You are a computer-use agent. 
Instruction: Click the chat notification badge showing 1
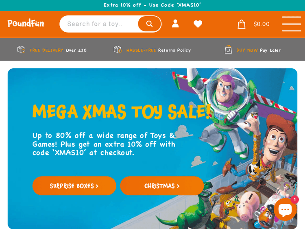point(295,199)
